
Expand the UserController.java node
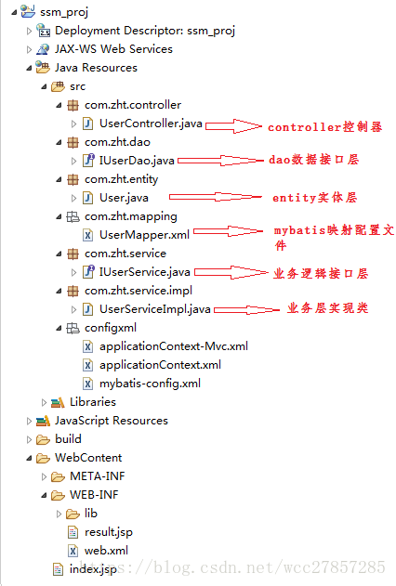pos(74,124)
